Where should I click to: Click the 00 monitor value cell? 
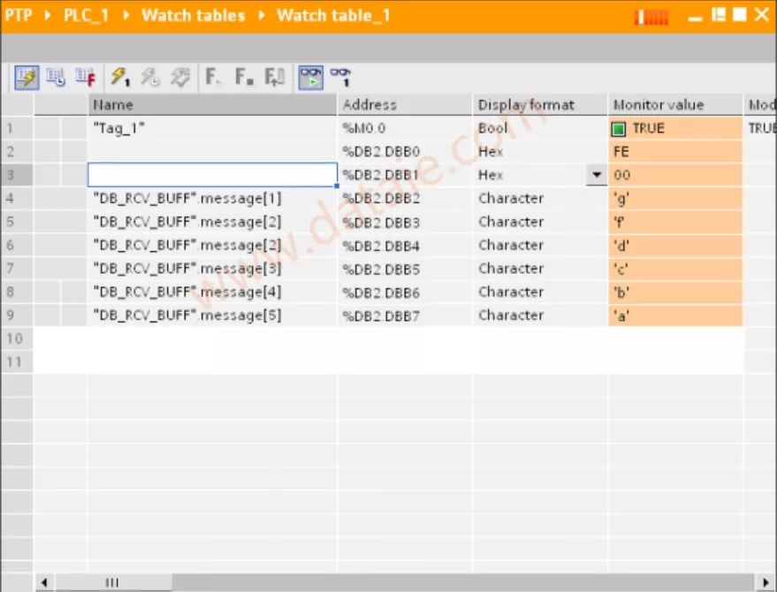[675, 175]
